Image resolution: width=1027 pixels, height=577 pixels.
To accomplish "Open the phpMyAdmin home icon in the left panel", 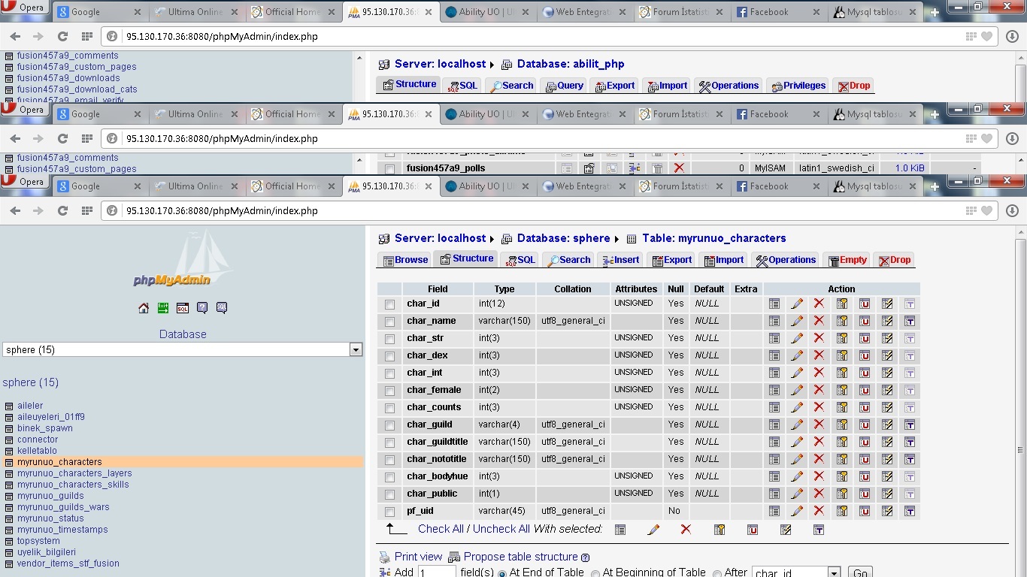I will tap(144, 308).
